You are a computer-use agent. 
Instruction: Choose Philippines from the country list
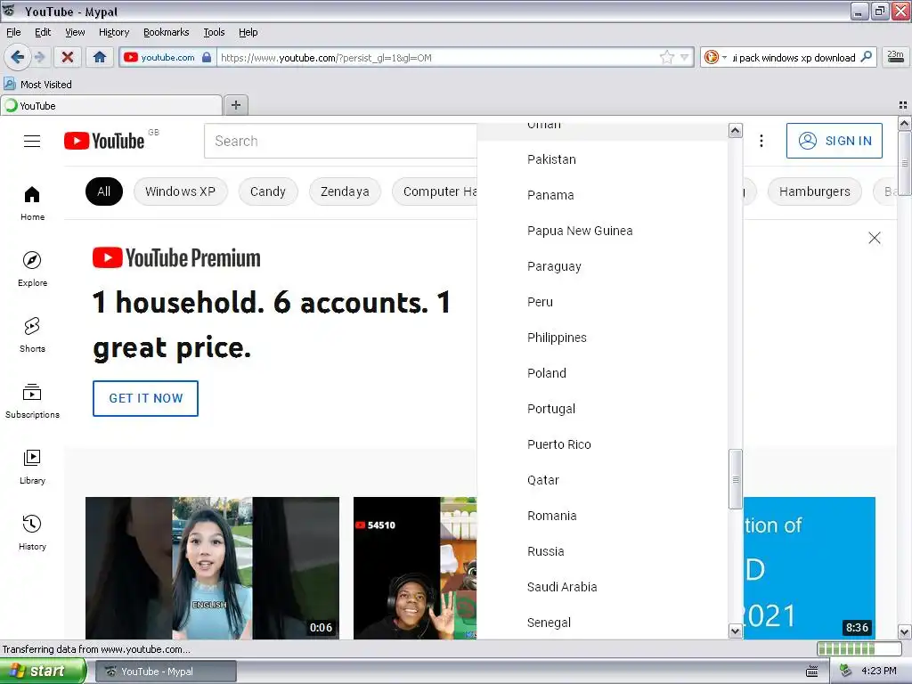point(602,338)
